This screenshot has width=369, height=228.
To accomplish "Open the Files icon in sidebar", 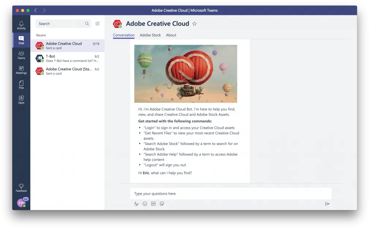I will (x=21, y=85).
